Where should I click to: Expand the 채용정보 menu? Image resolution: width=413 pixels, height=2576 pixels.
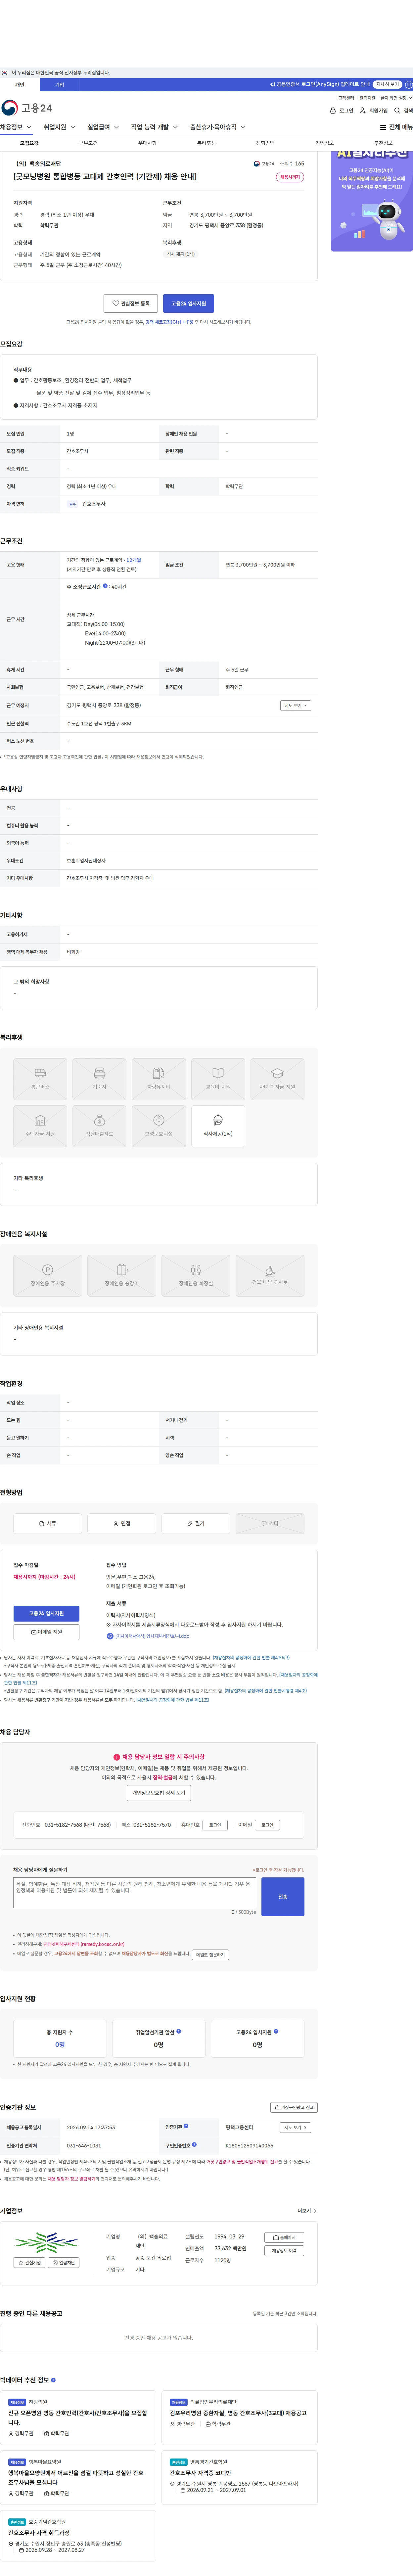(16, 127)
